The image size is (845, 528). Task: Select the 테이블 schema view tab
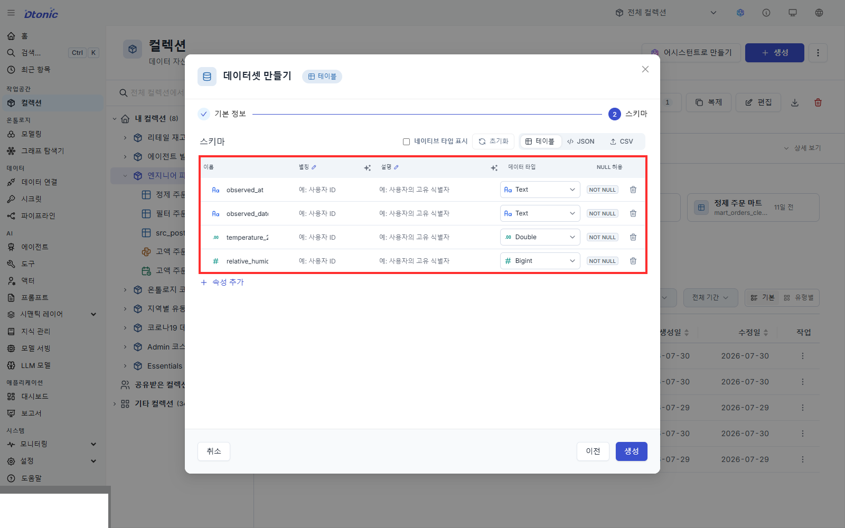point(540,142)
